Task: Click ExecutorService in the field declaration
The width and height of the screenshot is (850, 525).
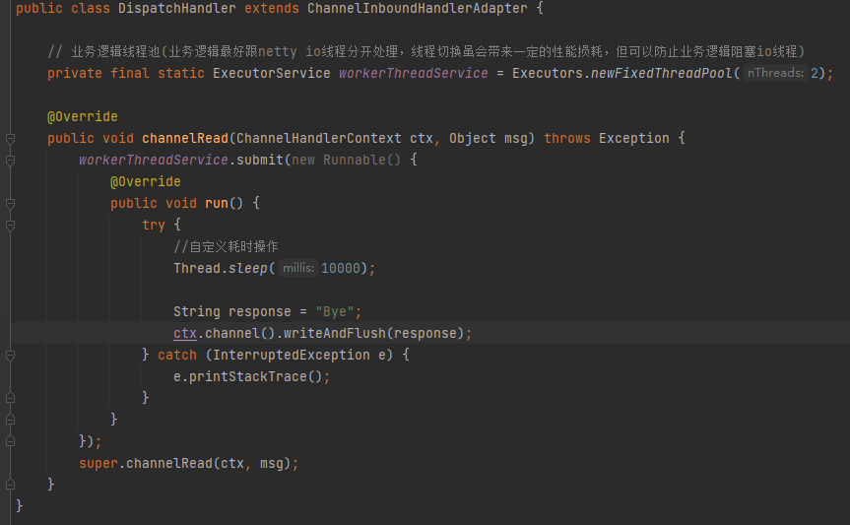Action: click(x=271, y=73)
